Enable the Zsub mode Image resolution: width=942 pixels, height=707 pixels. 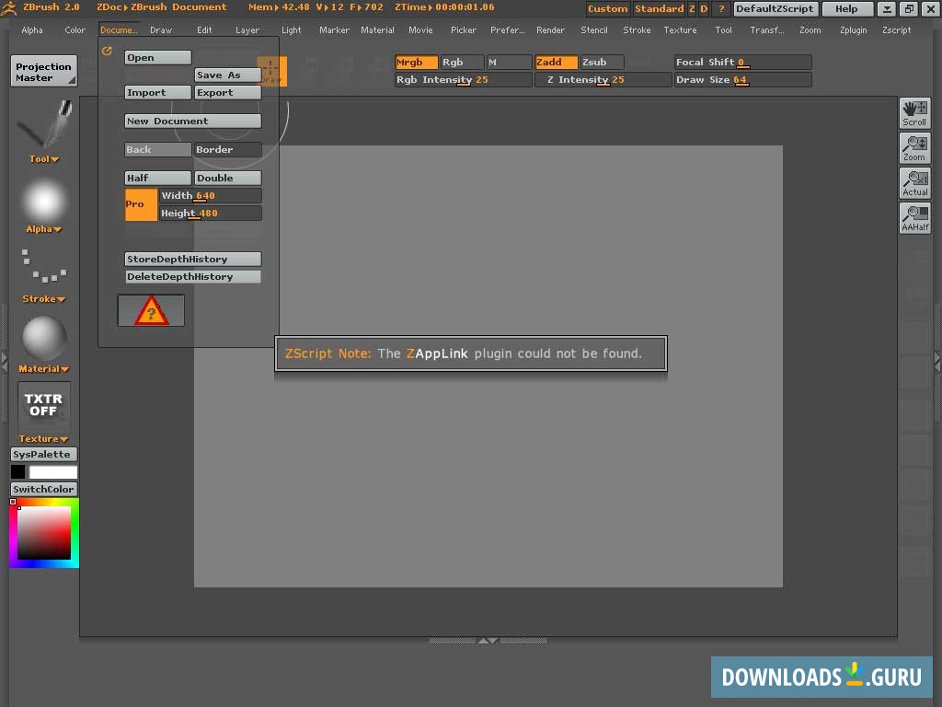click(x=602, y=62)
